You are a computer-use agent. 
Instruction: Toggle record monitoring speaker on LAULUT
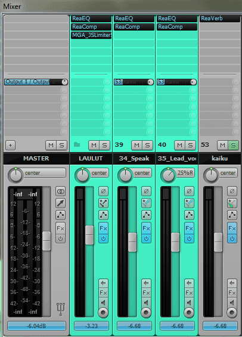coord(103,302)
